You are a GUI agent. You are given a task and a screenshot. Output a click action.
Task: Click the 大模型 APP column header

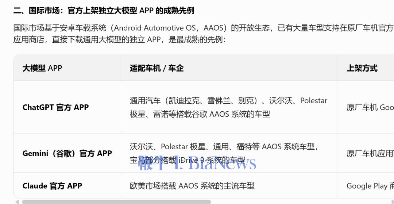point(42,68)
